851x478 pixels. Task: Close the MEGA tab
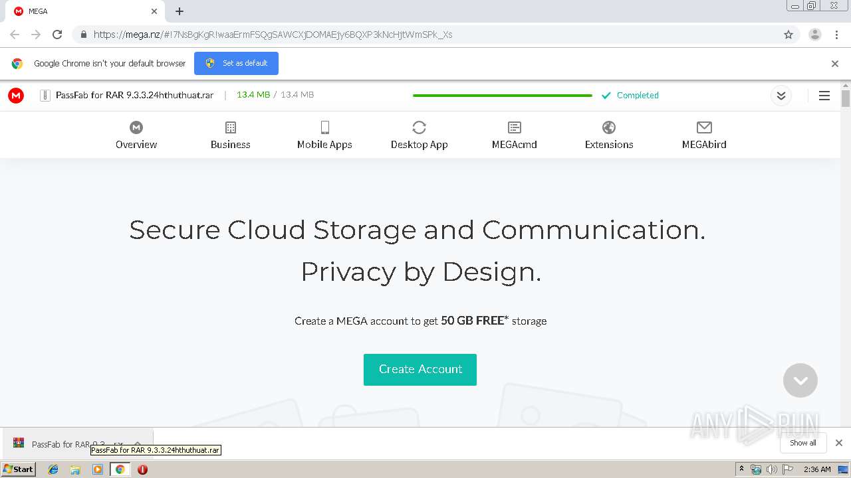click(x=154, y=11)
